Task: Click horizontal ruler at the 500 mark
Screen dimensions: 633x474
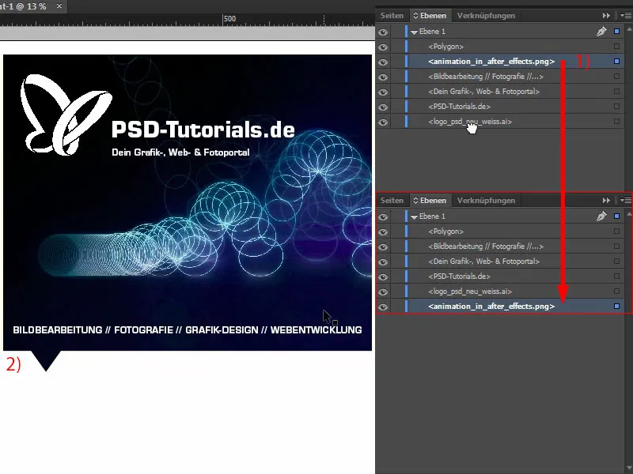Action: (229, 19)
